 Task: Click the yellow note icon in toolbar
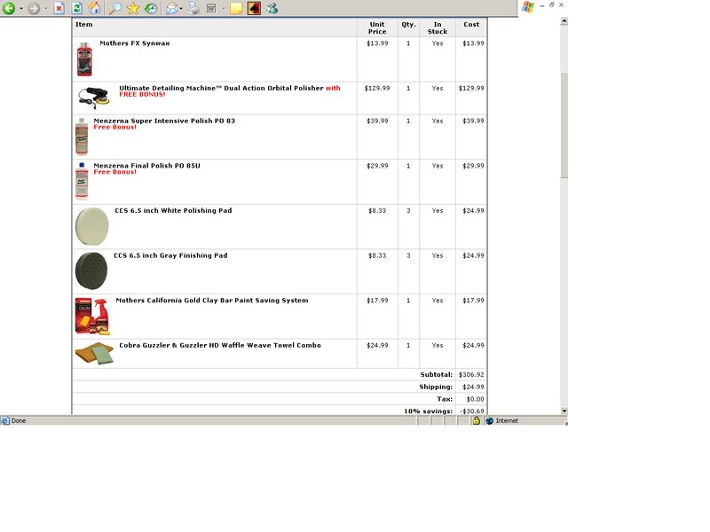click(x=236, y=8)
